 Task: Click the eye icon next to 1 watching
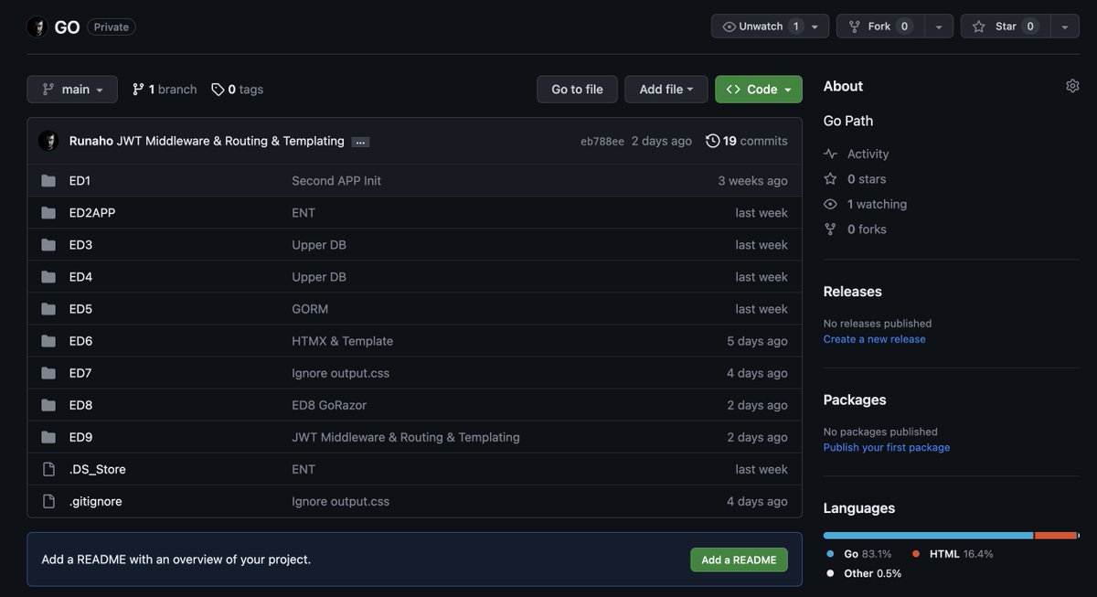pyautogui.click(x=830, y=204)
